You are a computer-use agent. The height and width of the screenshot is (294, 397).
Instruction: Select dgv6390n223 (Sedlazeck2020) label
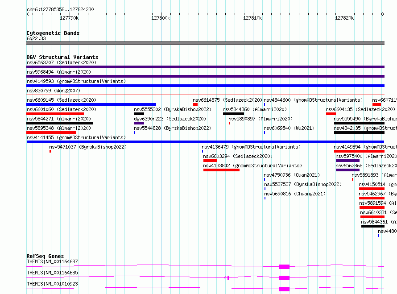point(170,119)
